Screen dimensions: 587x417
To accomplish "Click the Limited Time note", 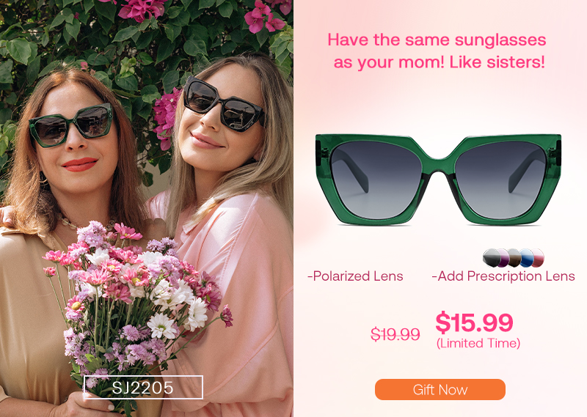I will (478, 343).
